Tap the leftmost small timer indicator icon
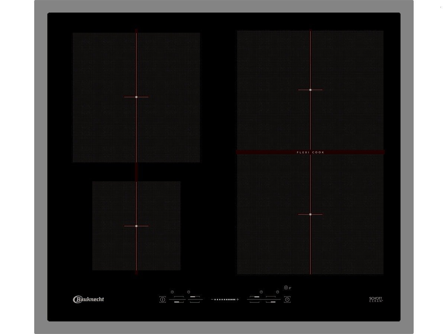446x334 pixels. (x=172, y=292)
